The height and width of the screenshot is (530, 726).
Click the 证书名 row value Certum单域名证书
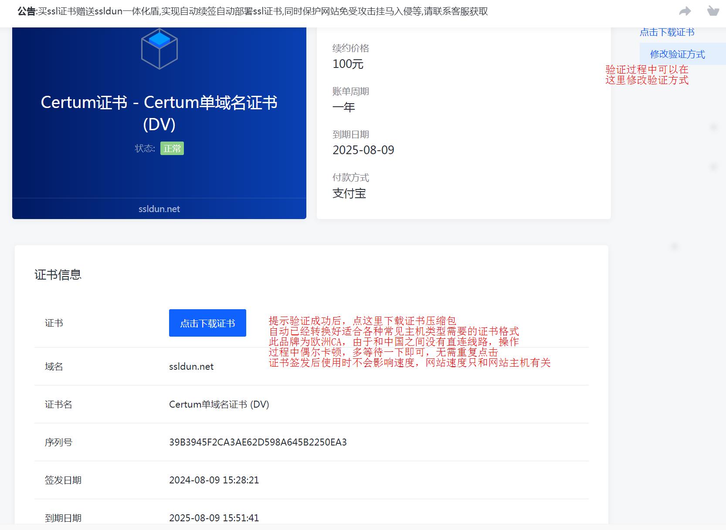(219, 405)
